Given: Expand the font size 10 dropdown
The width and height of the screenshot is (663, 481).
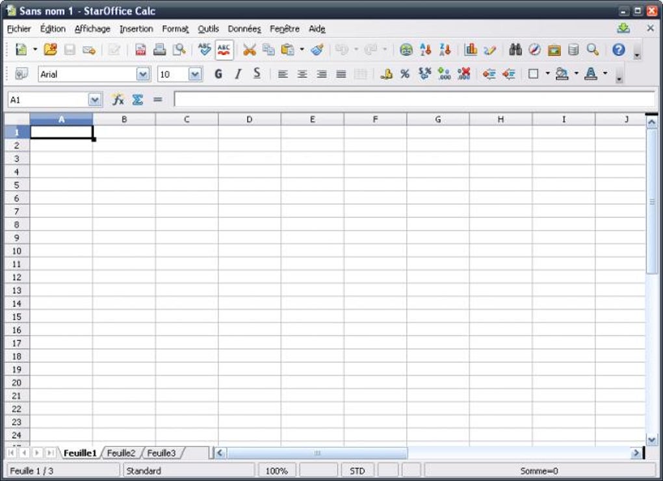Looking at the screenshot, I should click(x=195, y=74).
